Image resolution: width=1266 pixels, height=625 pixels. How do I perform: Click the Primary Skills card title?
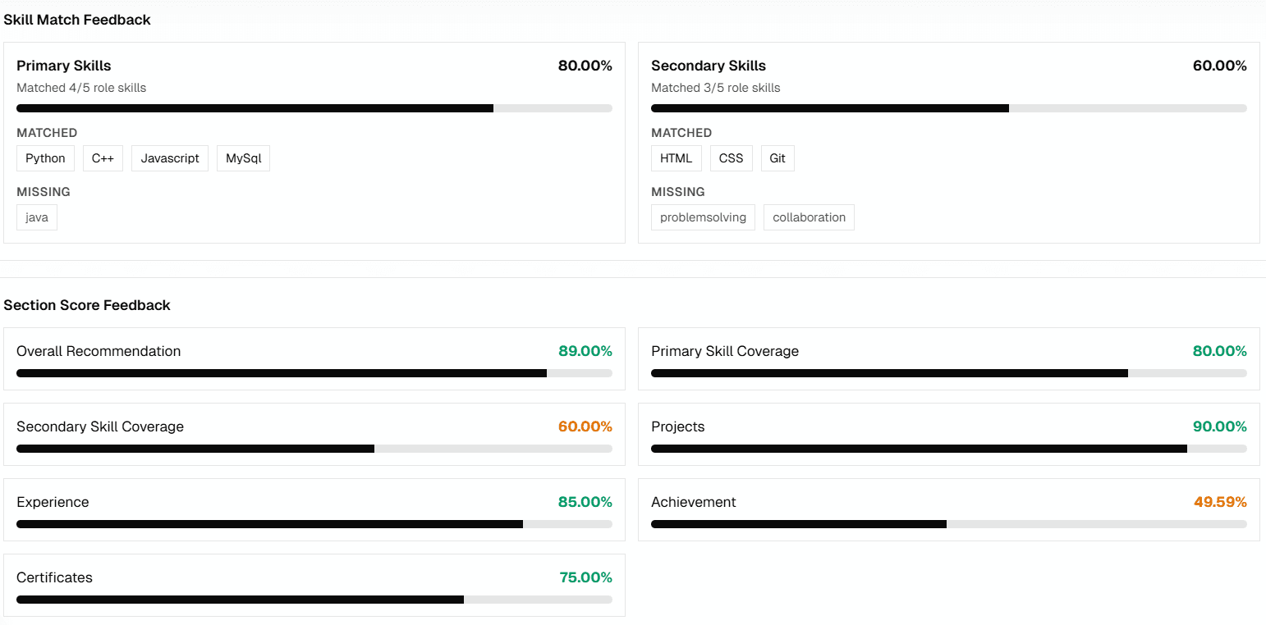64,66
